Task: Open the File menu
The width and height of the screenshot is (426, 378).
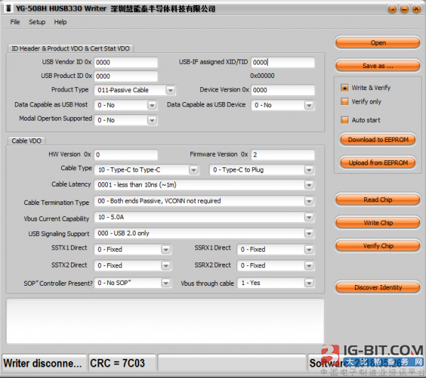Action: pyautogui.click(x=15, y=22)
